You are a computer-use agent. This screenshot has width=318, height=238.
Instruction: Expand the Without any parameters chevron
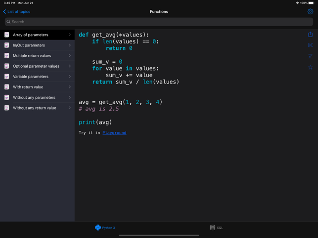70,97
